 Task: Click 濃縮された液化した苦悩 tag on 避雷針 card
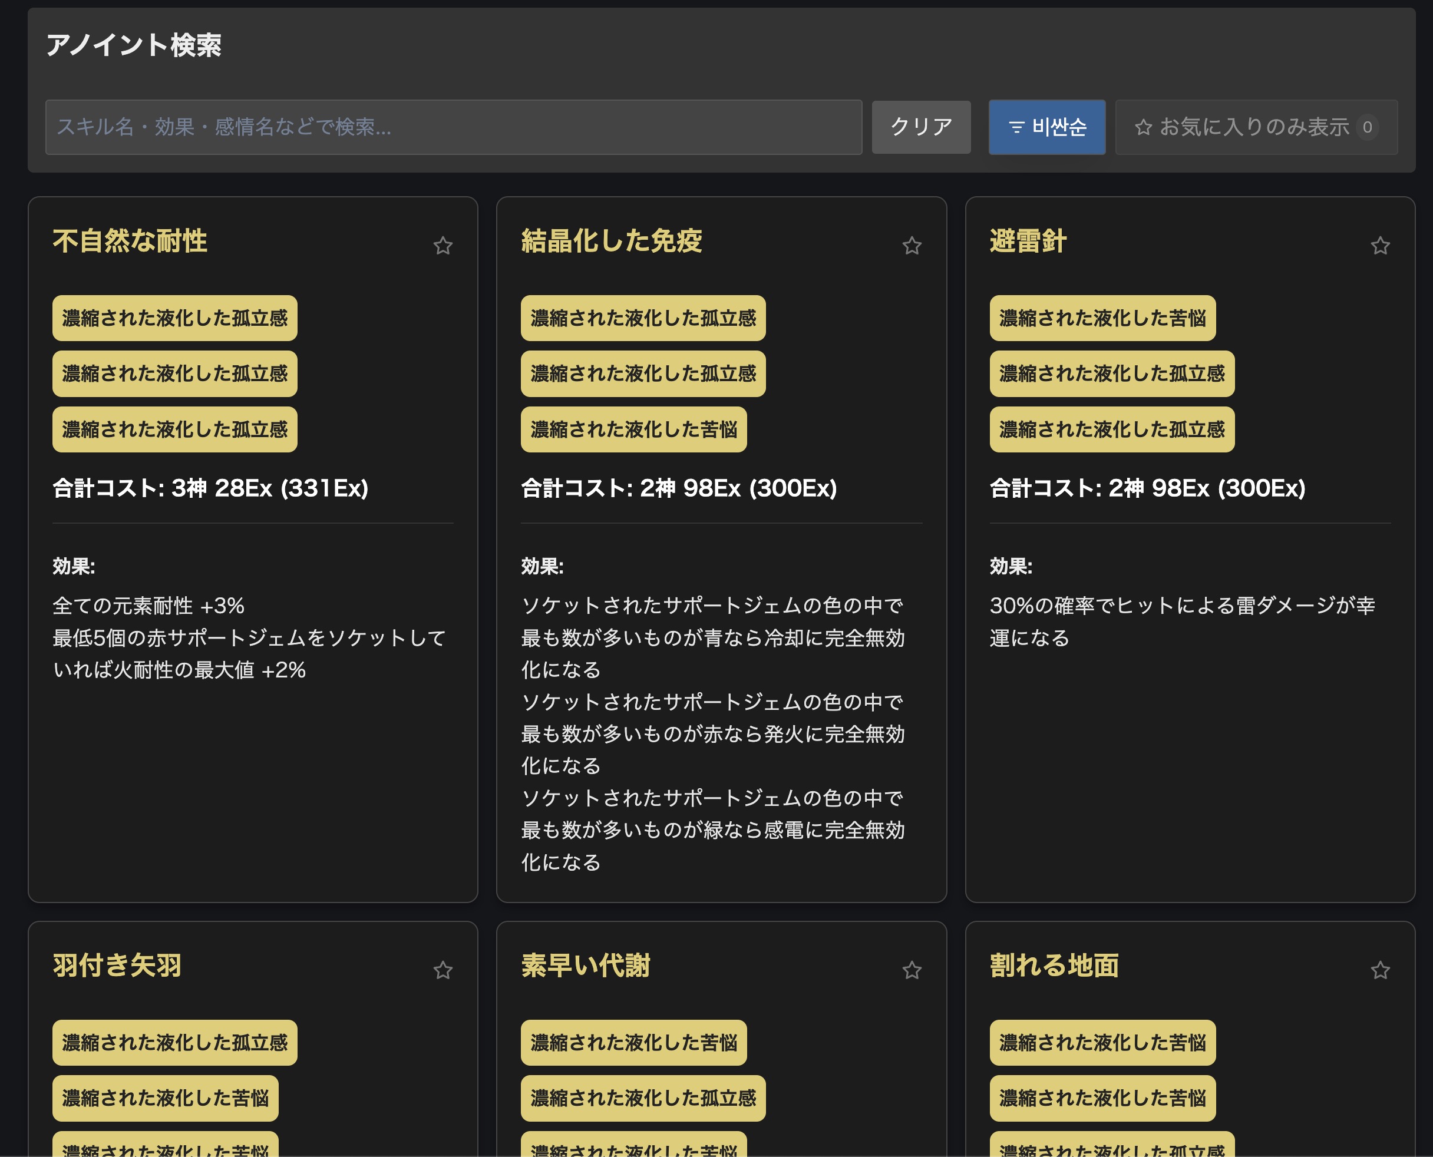click(x=1102, y=318)
